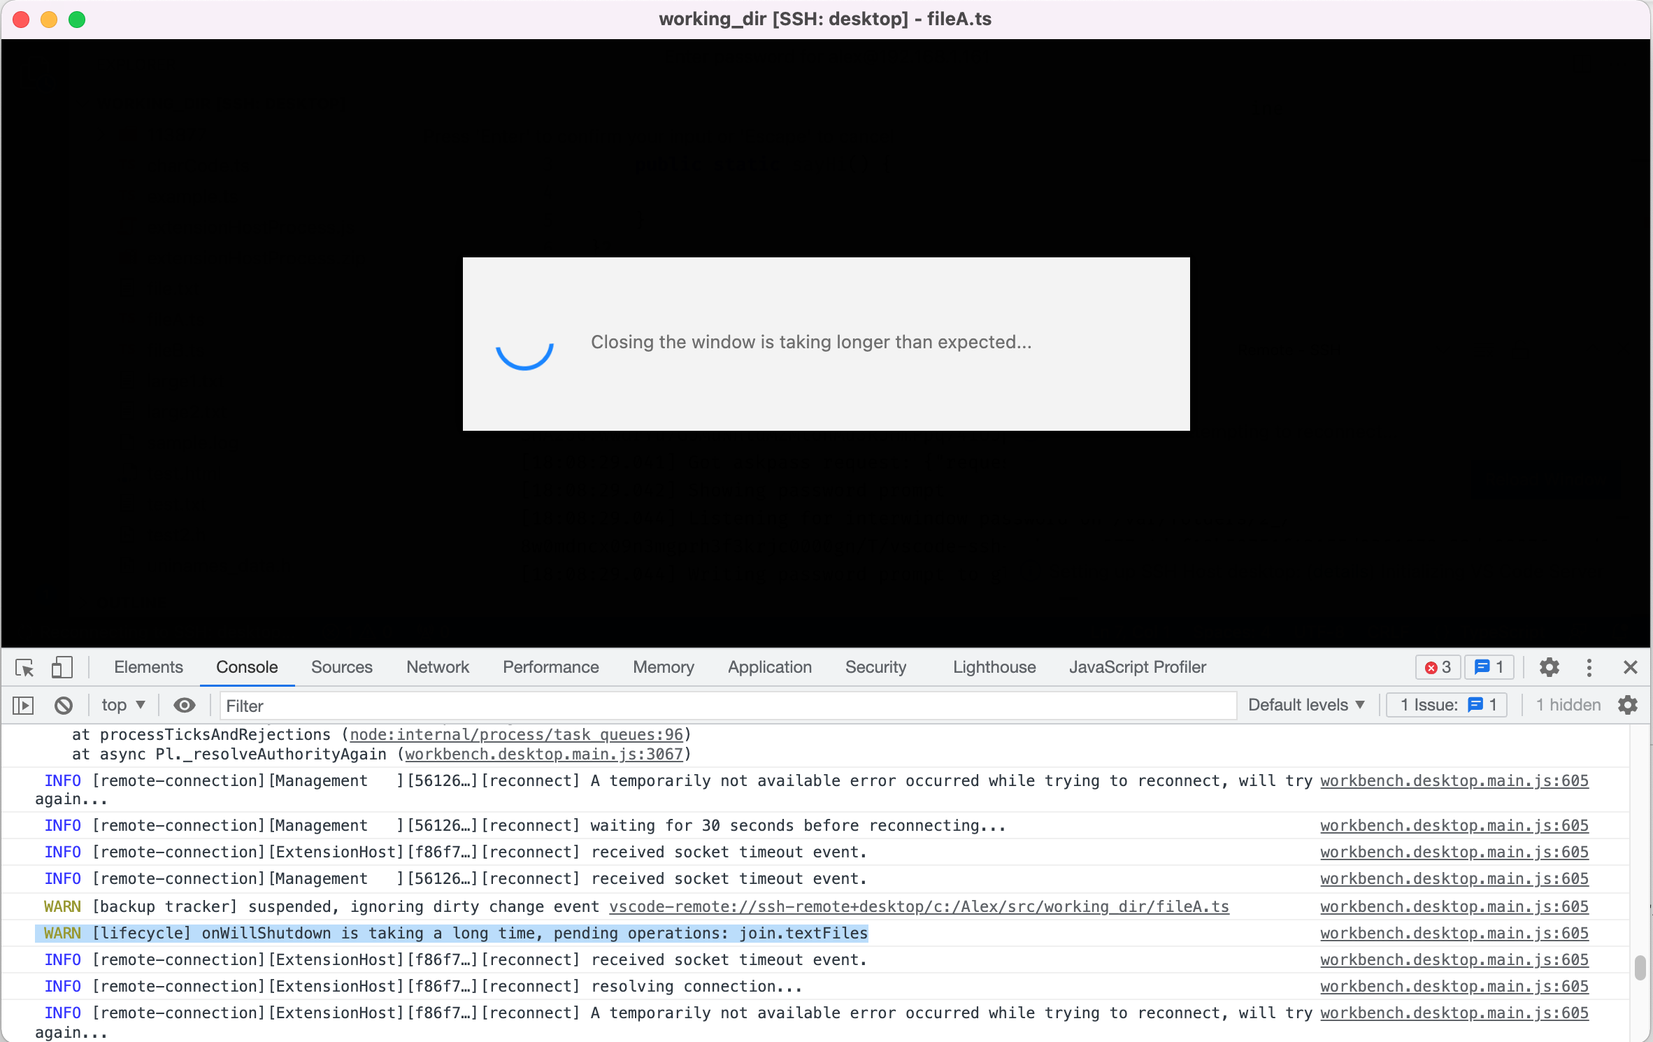The height and width of the screenshot is (1042, 1653).
Task: Switch to the Network tab
Action: [x=436, y=667]
